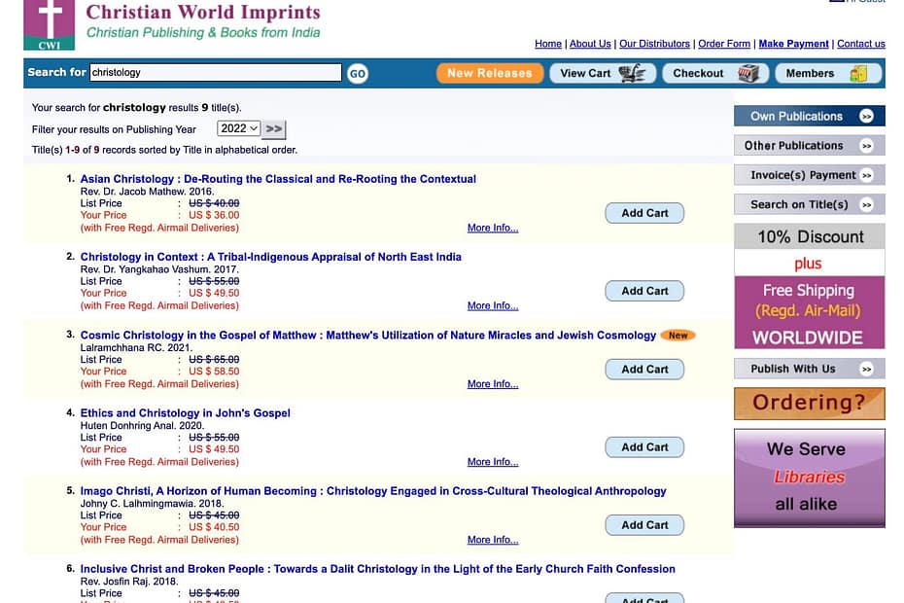
Task: Click arrow icon beside Own Publications
Action: coord(866,117)
